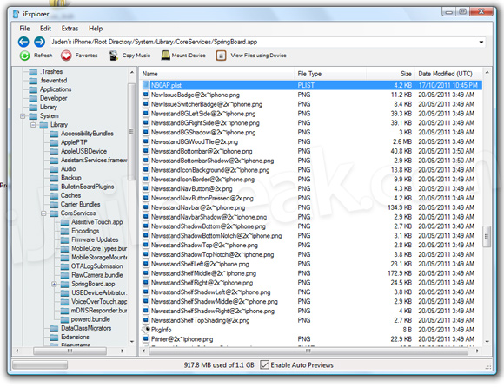Click folder icon for AppleUSBDevice
This screenshot has width=504, height=387.
tap(54, 152)
